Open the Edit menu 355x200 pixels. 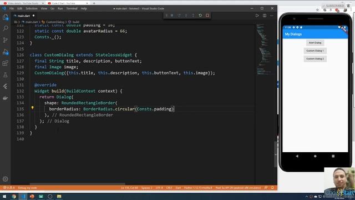20,8
